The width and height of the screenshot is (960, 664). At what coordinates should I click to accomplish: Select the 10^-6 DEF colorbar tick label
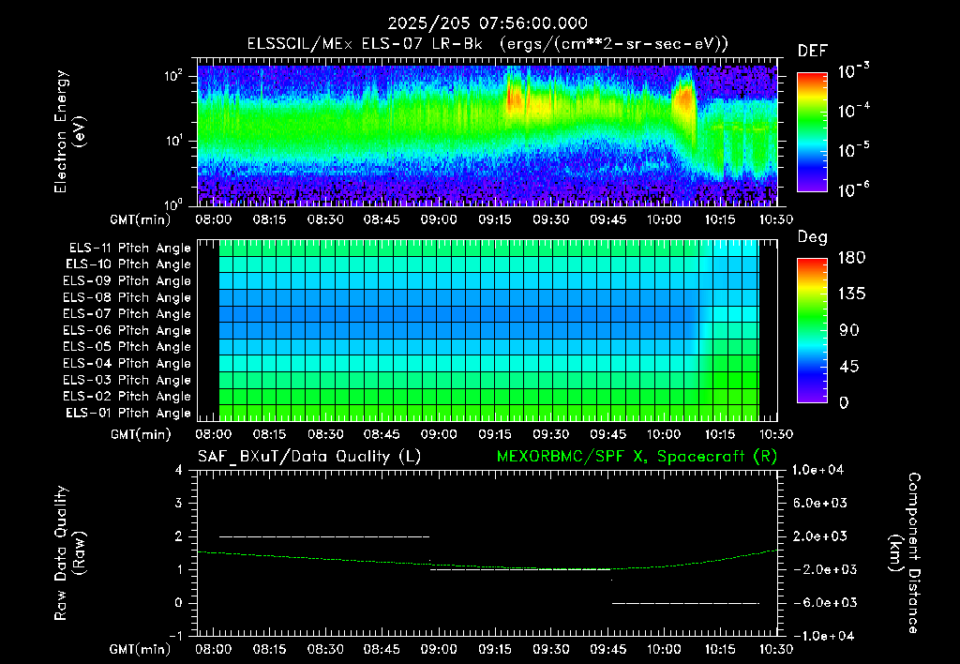tap(853, 189)
